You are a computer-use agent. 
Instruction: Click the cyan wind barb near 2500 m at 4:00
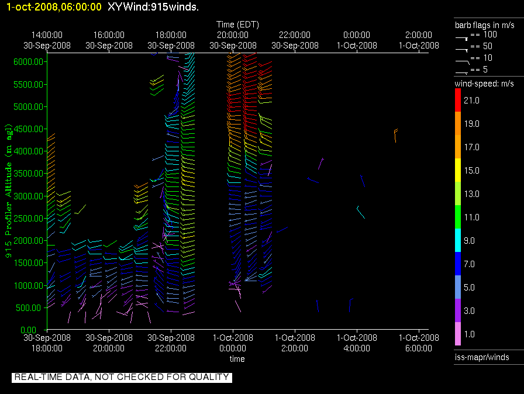tap(361, 212)
